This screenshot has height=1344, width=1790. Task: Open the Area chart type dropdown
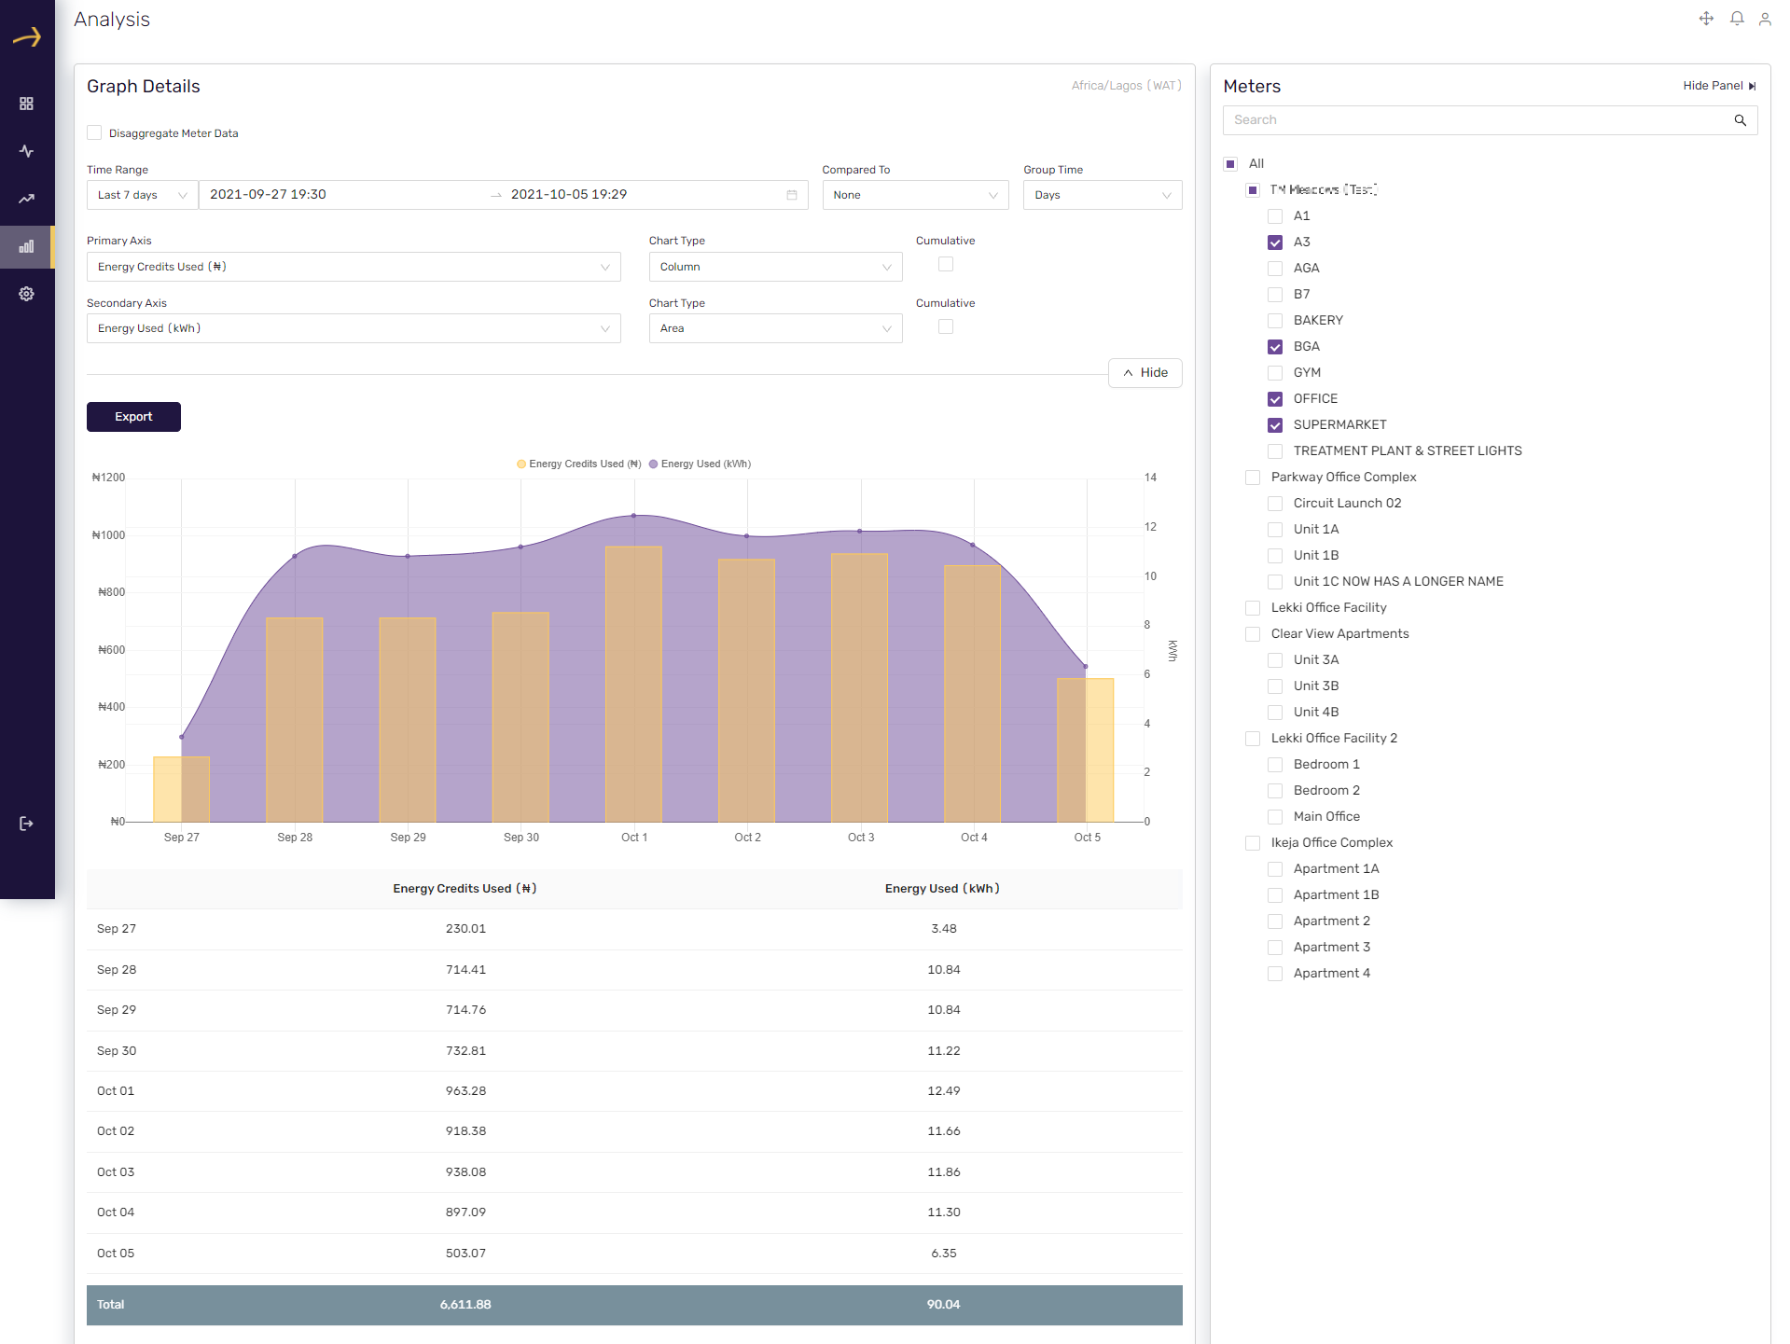click(775, 328)
